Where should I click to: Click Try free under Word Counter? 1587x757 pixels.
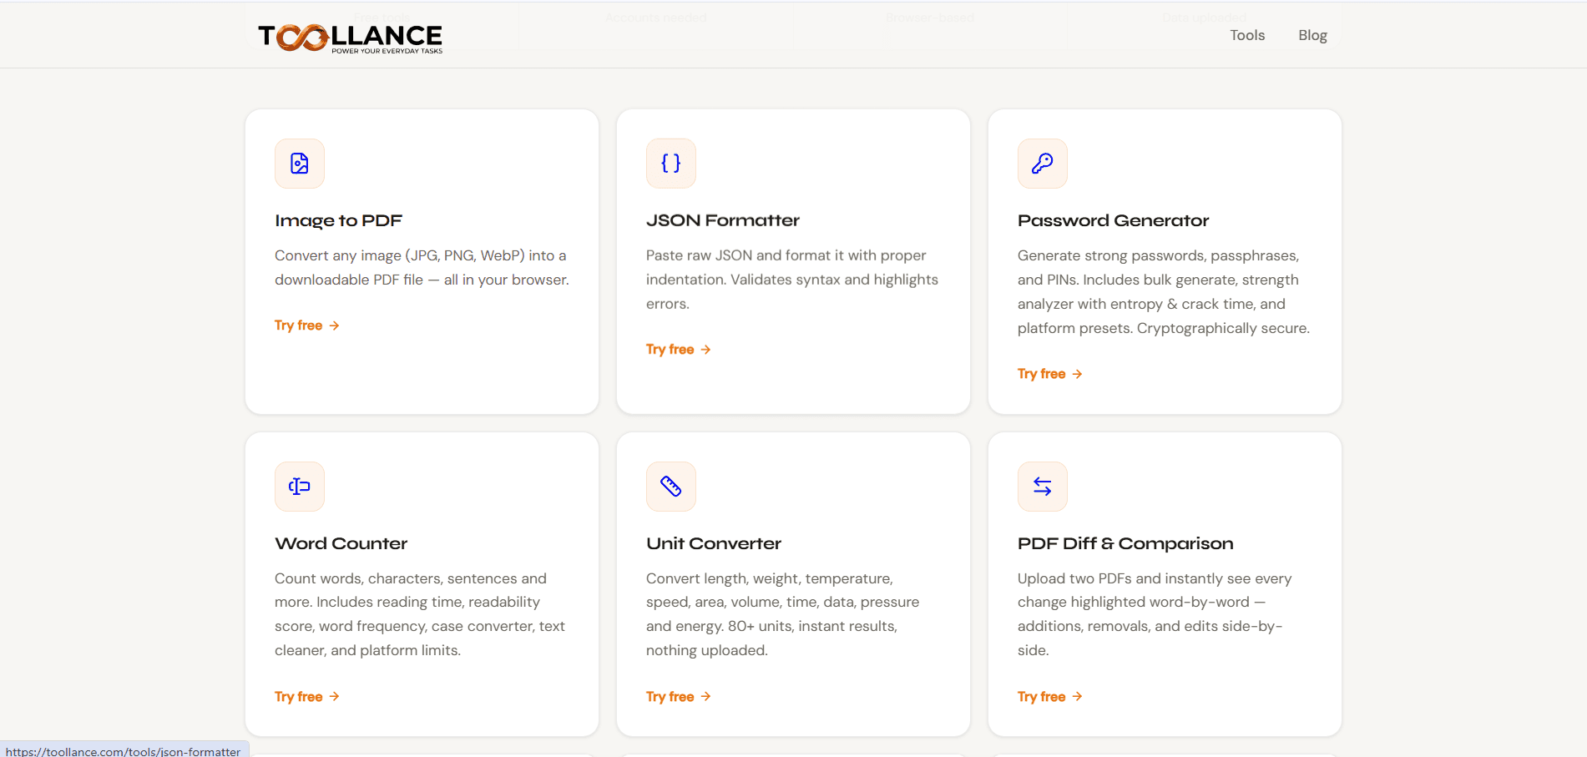[x=307, y=697]
